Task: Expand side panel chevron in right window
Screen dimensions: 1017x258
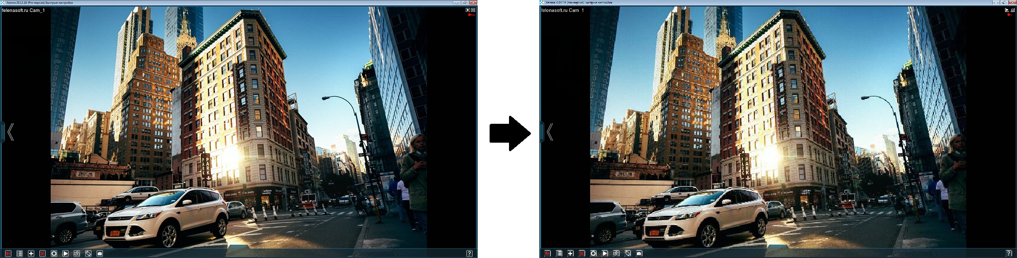Action: click(550, 132)
